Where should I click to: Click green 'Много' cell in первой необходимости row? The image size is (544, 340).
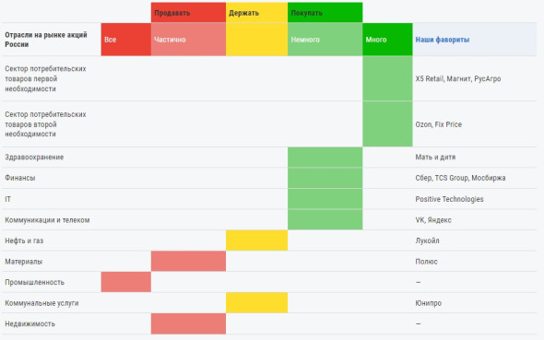click(387, 78)
